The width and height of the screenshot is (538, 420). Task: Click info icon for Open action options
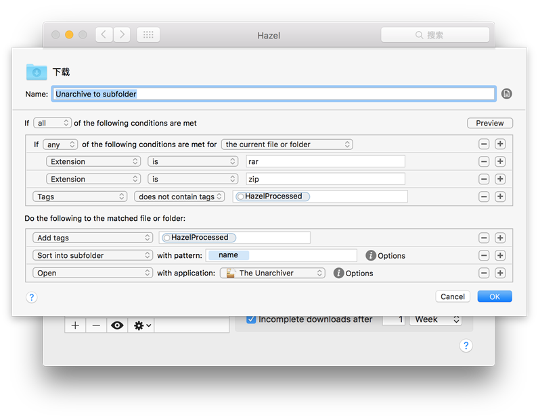[x=338, y=273]
